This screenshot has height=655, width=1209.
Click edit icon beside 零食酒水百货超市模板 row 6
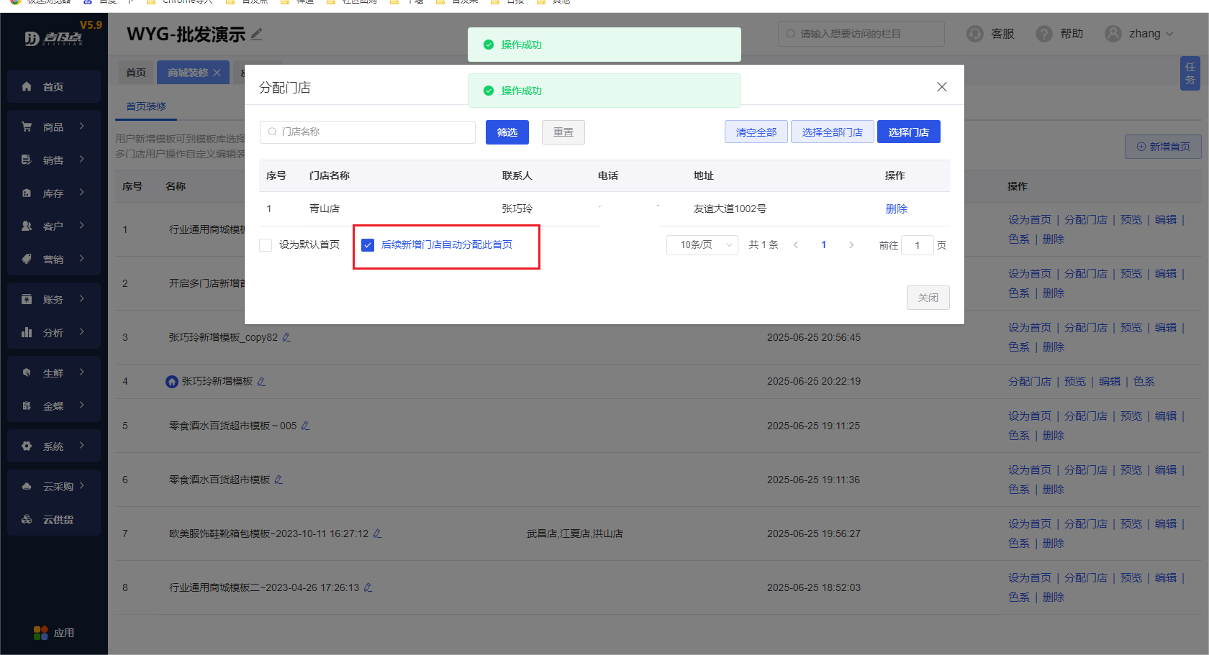(279, 480)
